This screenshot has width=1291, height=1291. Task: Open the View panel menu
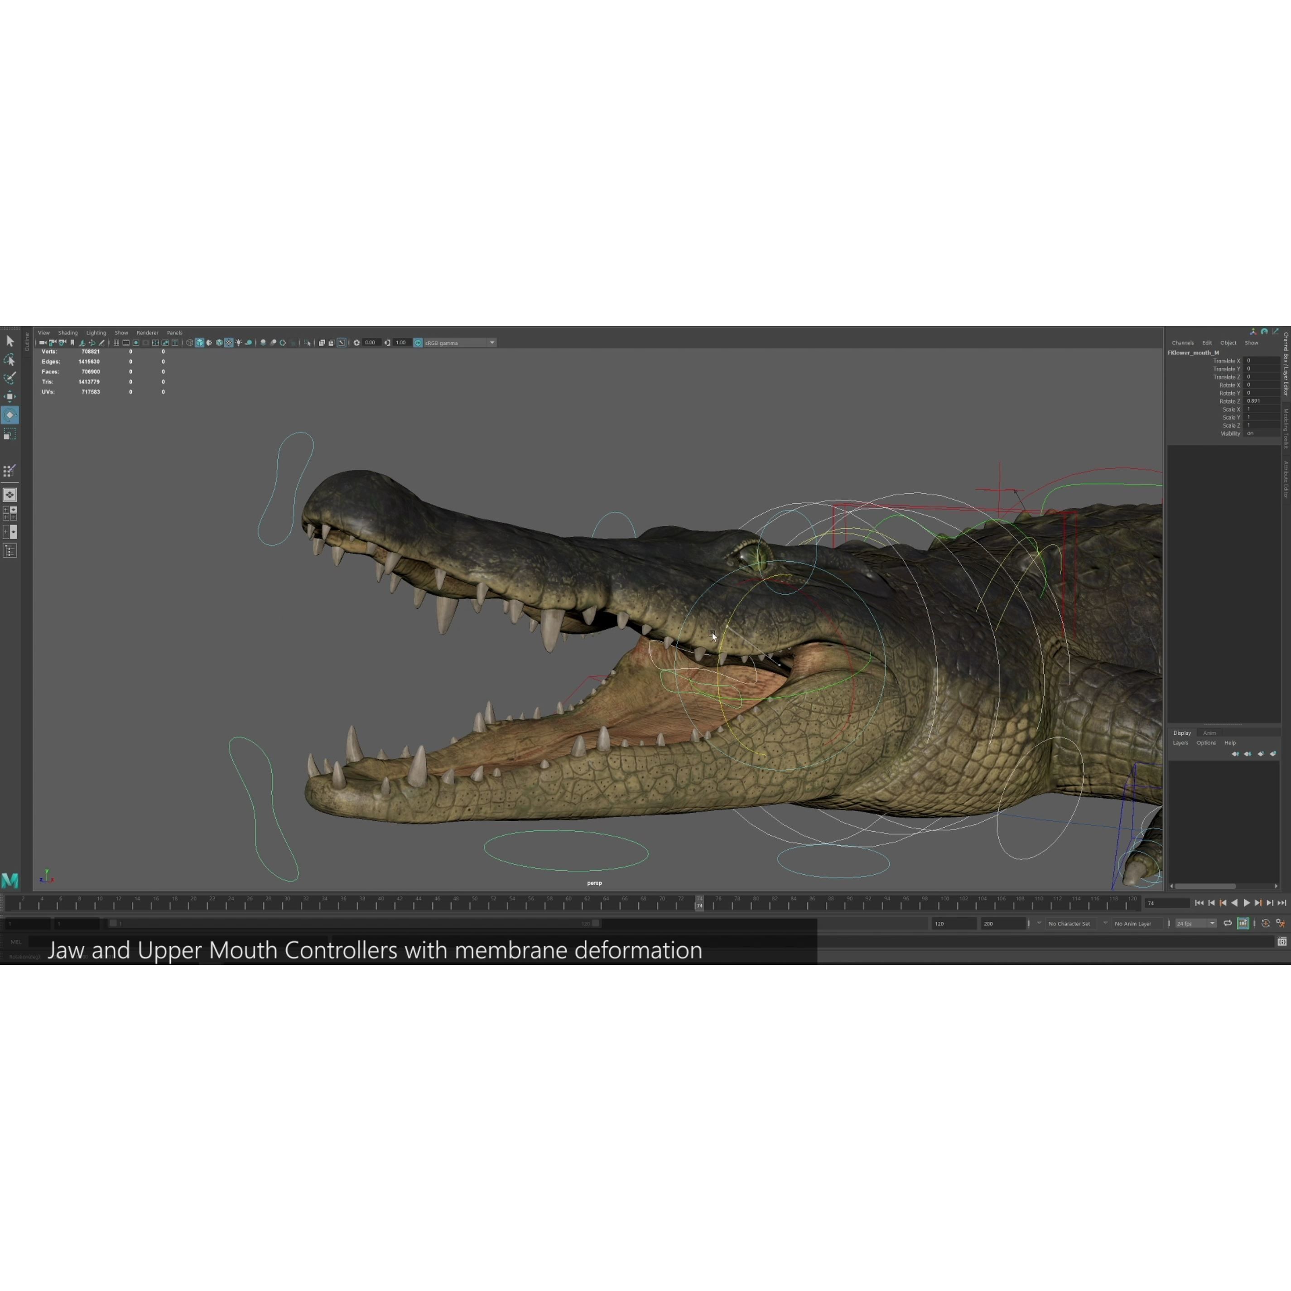[43, 333]
